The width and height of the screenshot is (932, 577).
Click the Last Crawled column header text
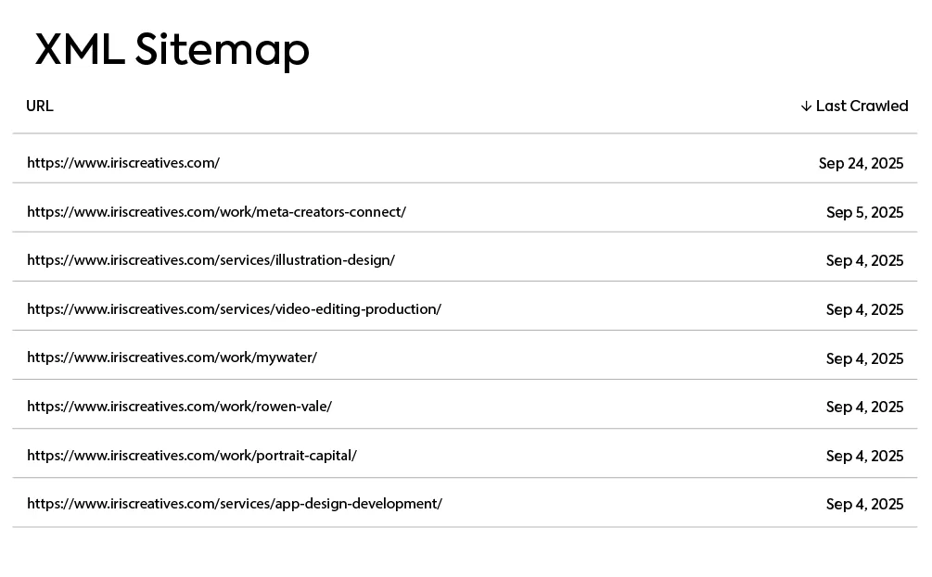tap(862, 106)
